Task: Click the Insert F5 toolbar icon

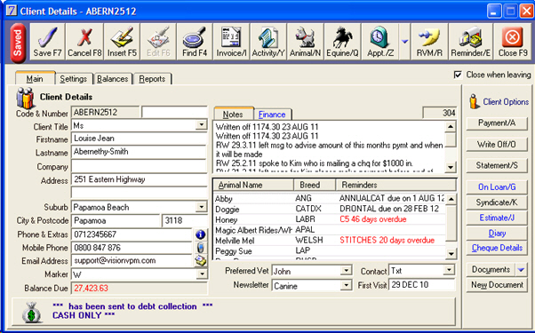Action: 122,42
